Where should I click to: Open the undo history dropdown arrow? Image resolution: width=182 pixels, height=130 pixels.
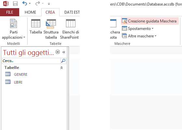30,4
